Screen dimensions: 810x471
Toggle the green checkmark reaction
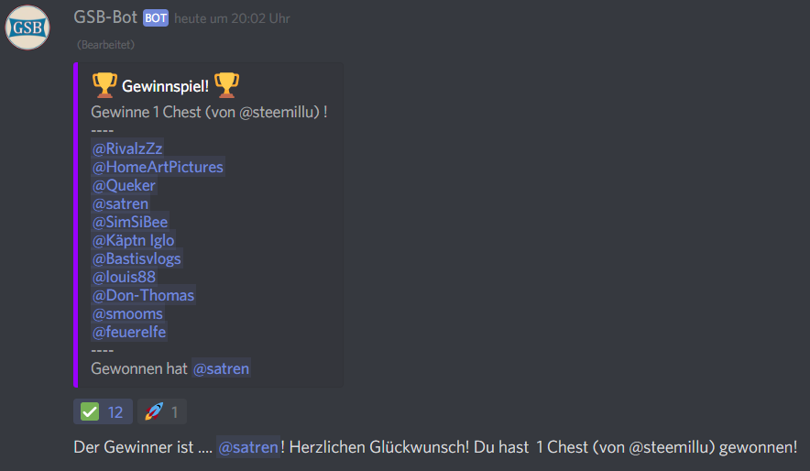[x=103, y=411]
